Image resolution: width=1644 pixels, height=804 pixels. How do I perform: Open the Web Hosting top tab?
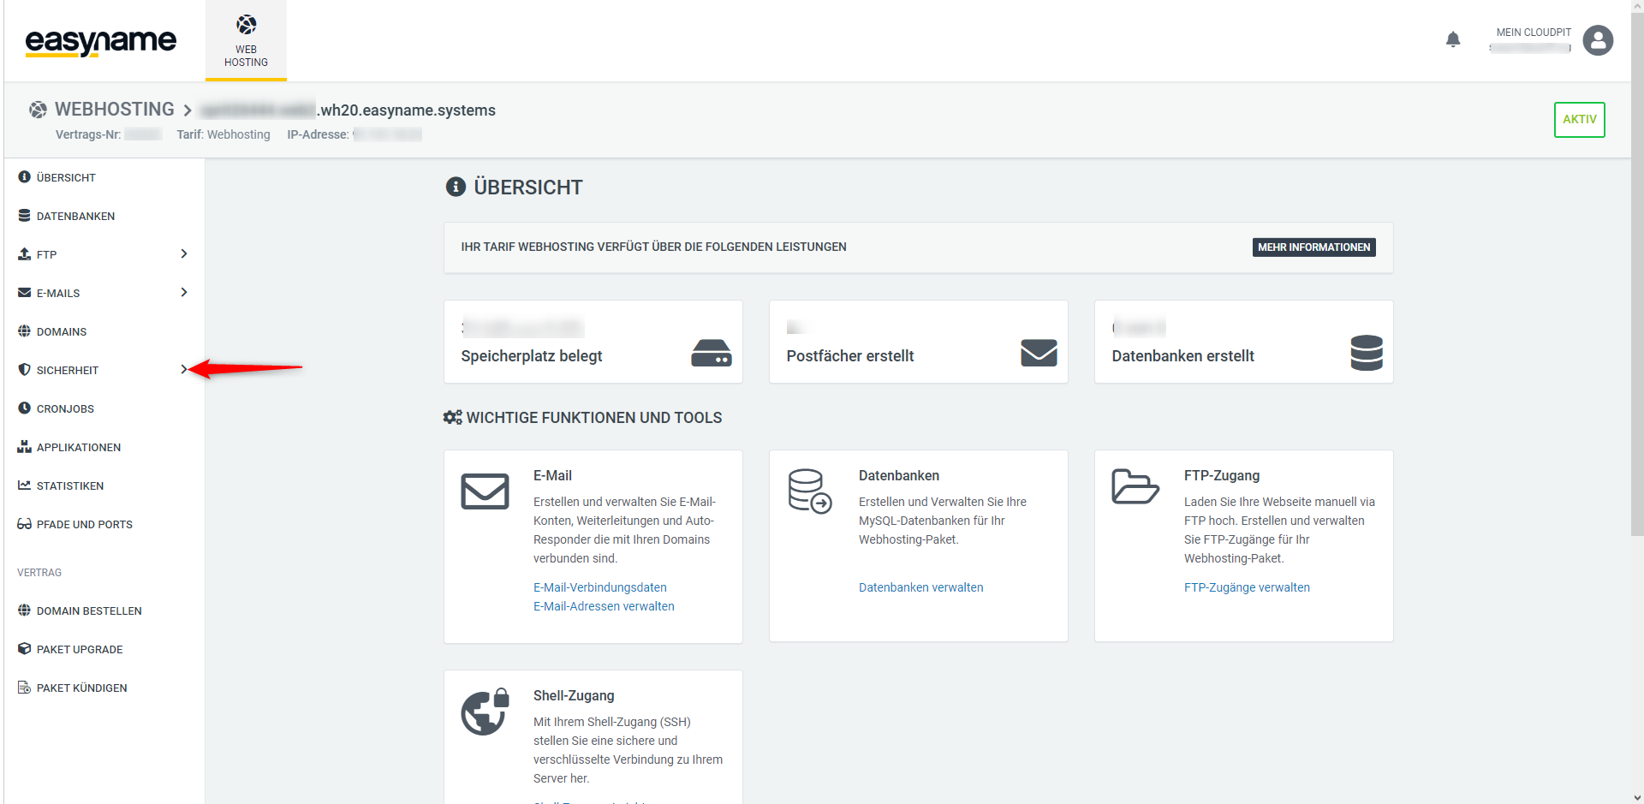pos(246,41)
